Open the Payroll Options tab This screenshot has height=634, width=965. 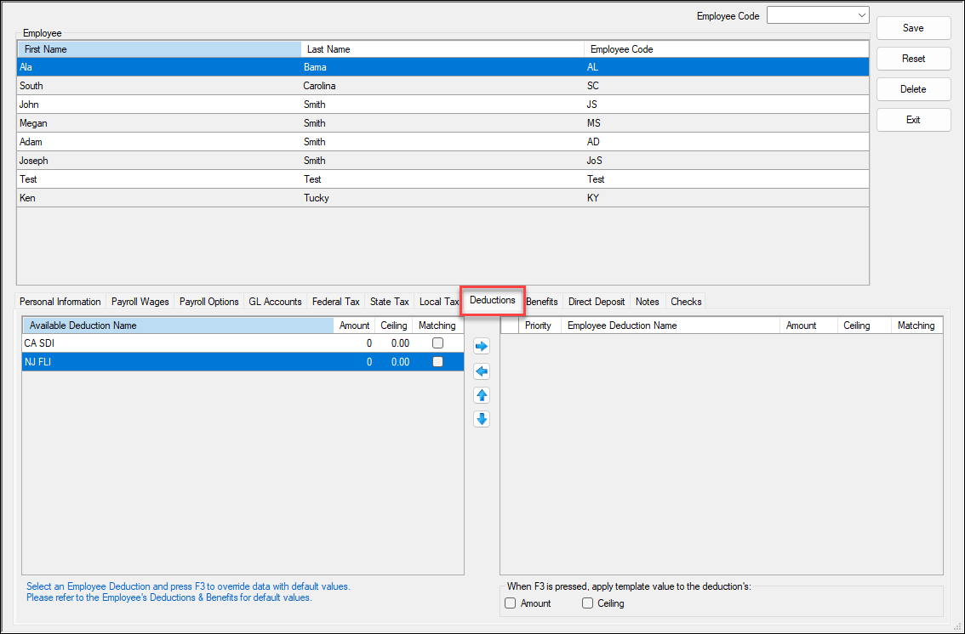(209, 302)
